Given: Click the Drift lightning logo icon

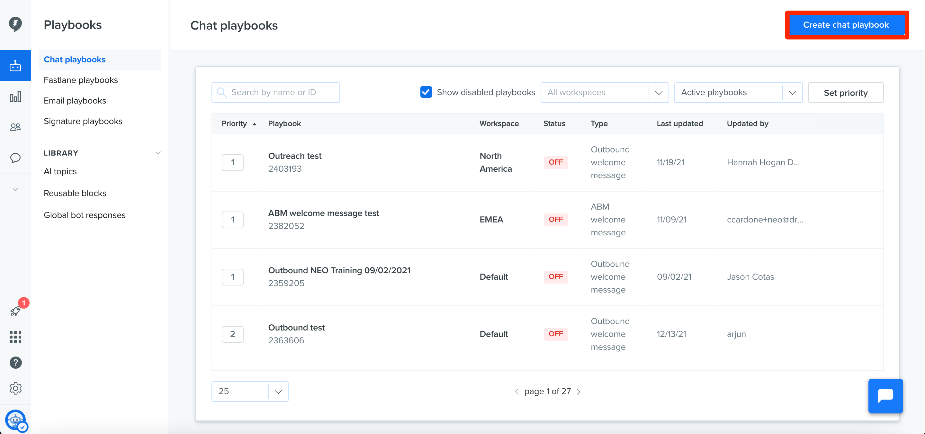Looking at the screenshot, I should [x=15, y=24].
